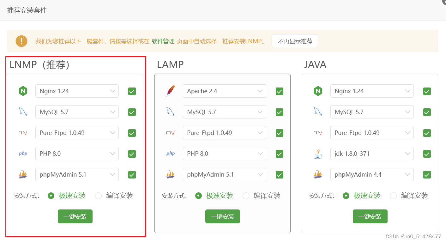Select 编译安装 radio under JAVA
The image size is (446, 242).
coord(394,196)
